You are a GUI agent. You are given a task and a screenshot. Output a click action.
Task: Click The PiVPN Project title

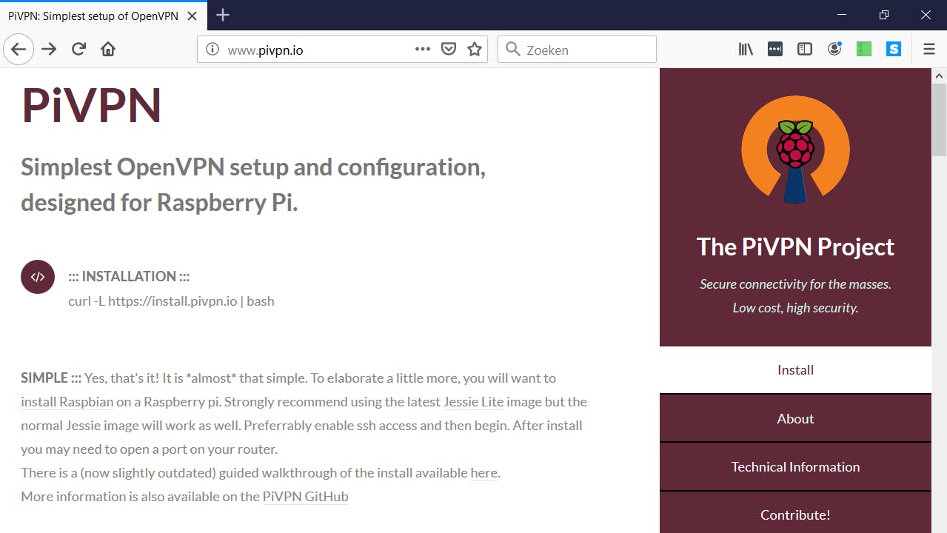(x=795, y=247)
